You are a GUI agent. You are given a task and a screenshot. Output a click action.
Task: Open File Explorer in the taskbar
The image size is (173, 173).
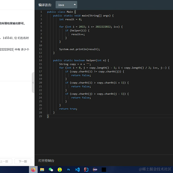coord(42,170)
